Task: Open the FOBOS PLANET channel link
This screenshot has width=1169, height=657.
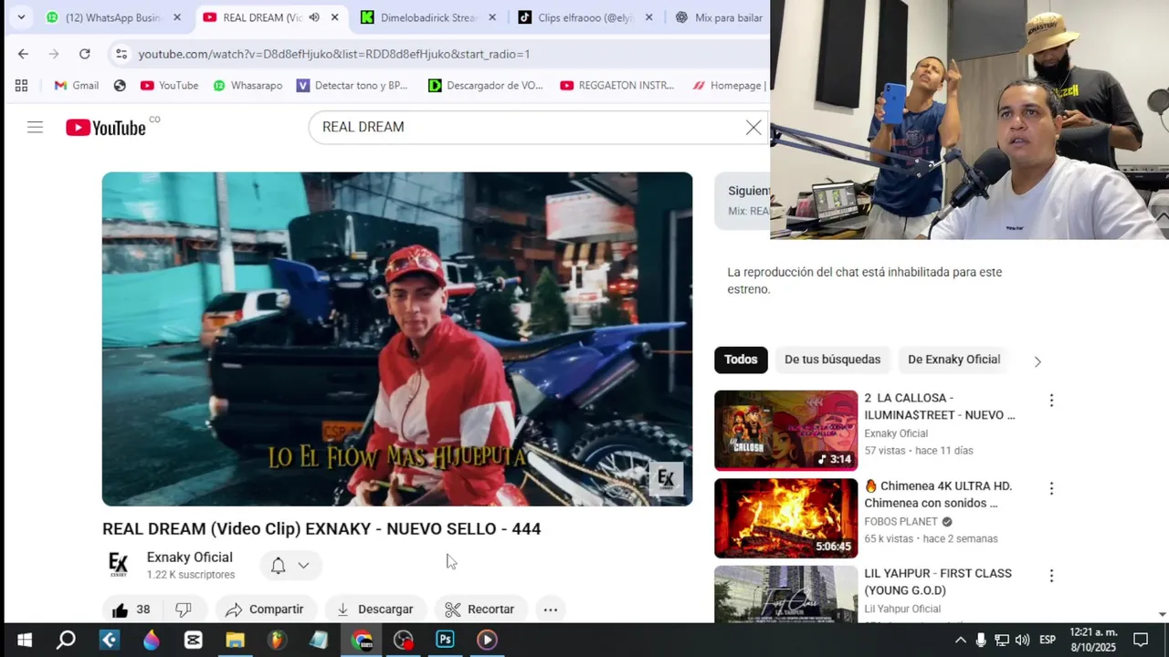Action: click(x=900, y=522)
